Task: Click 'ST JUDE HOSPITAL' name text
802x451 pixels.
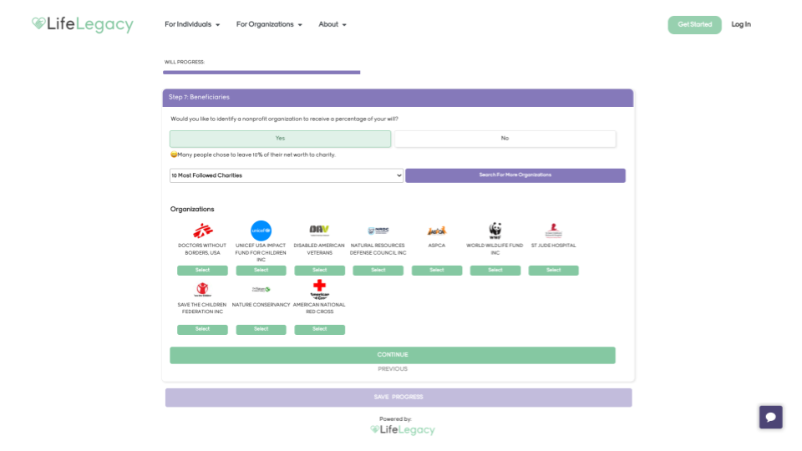Action: 553,246
